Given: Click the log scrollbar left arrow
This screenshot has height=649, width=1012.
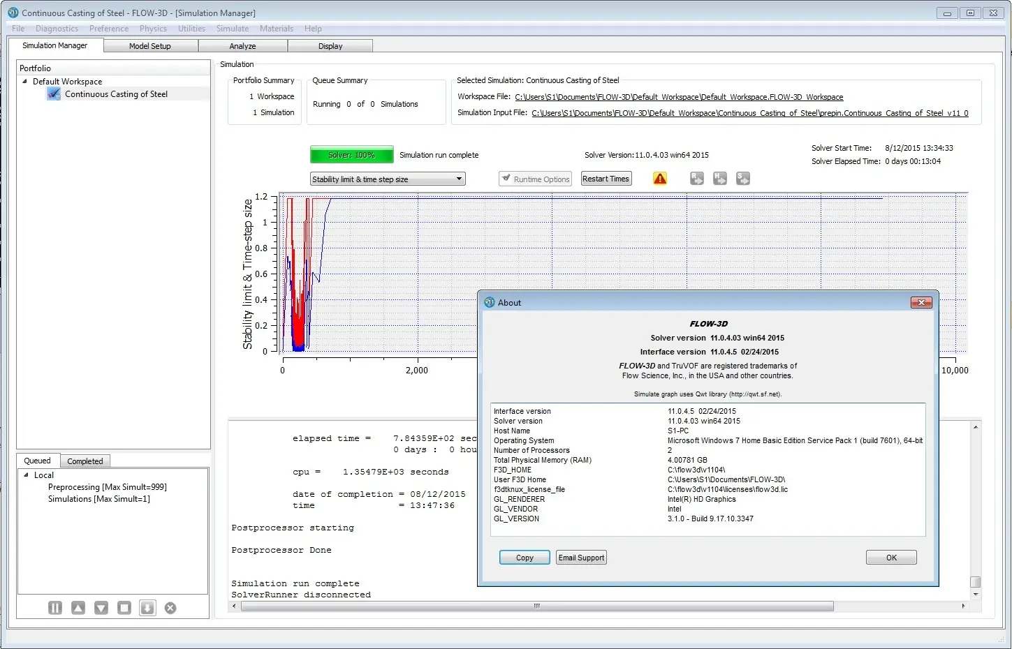Looking at the screenshot, I should tap(234, 606).
